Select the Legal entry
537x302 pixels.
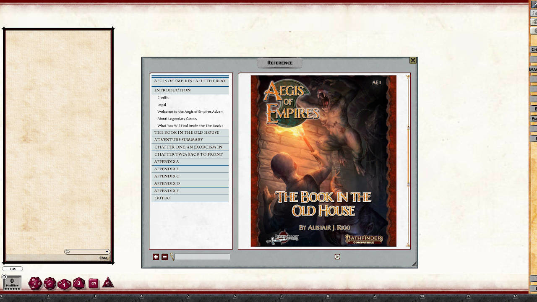click(x=162, y=104)
